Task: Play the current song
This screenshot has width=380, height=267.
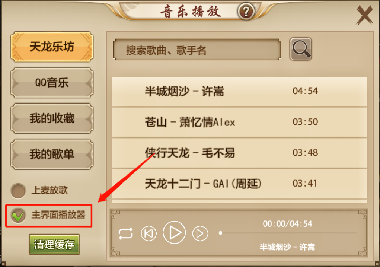Action: (x=174, y=233)
